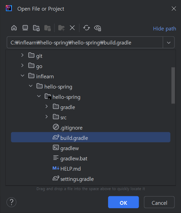The width and height of the screenshot is (181, 213).
Task: Click the New Folder toolbar icon
Action: (61, 28)
